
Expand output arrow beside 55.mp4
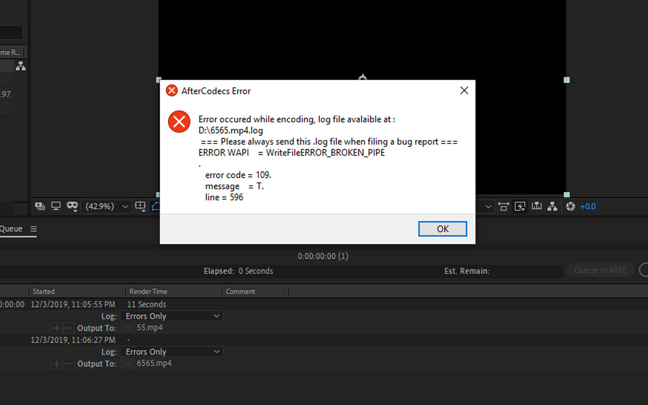(x=128, y=328)
